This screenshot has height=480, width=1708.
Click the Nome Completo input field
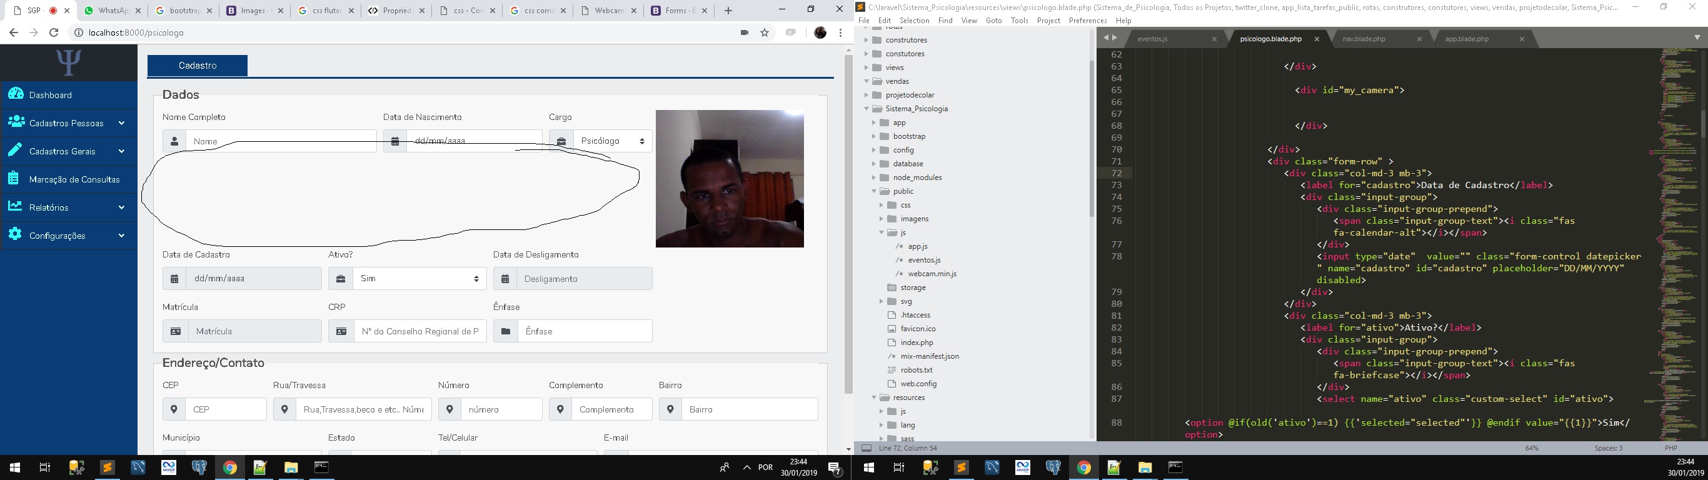tap(281, 141)
